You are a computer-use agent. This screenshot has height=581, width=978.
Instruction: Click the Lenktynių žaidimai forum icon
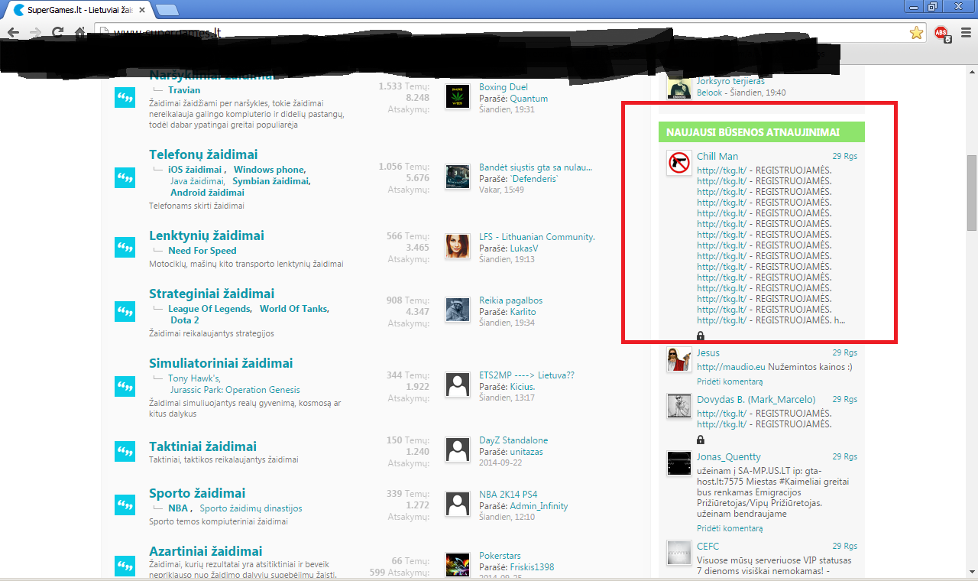(x=125, y=247)
